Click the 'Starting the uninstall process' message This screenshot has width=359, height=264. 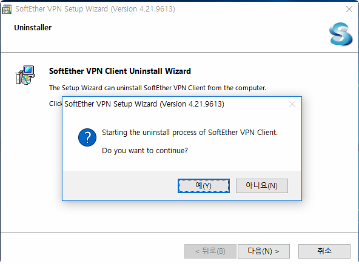point(190,133)
